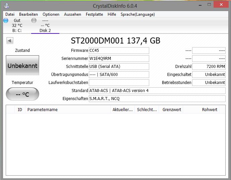231x180 pixels.
Task: Click the empty Laufwerksbuchstaben field
Action: pyautogui.click(x=119, y=83)
